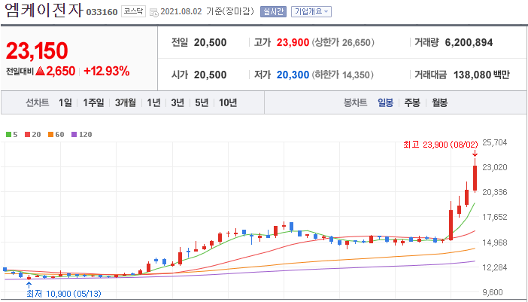Show the 3년 line chart
528x302 pixels.
click(x=178, y=103)
